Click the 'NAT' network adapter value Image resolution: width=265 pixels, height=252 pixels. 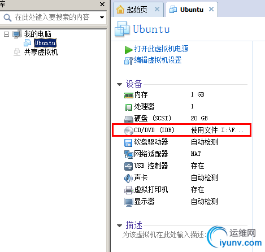point(196,154)
